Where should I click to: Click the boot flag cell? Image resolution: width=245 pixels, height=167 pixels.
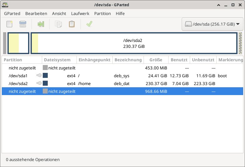(222, 76)
